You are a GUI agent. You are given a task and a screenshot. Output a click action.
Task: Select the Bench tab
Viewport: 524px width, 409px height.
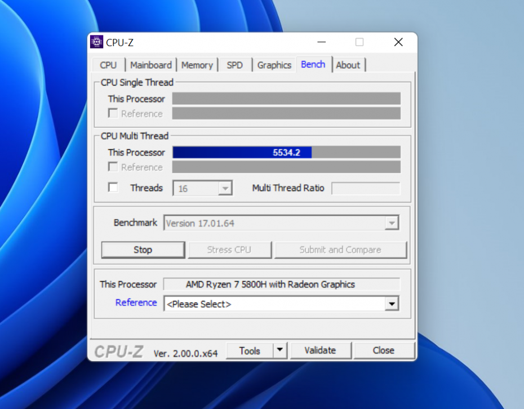point(313,64)
